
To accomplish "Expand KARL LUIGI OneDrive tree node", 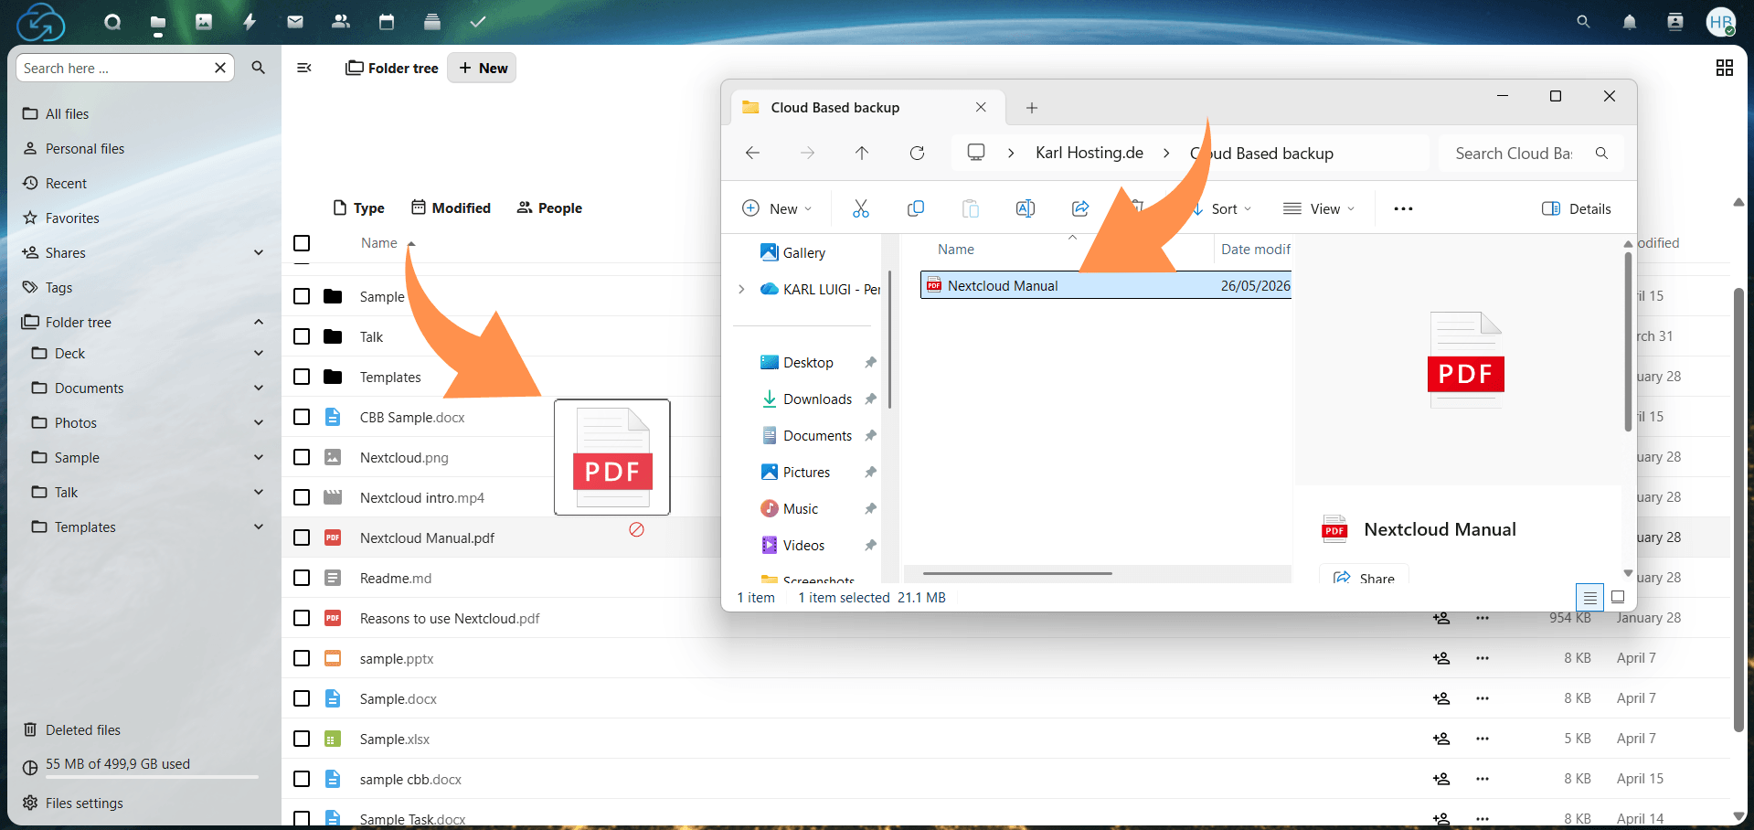I will point(741,289).
